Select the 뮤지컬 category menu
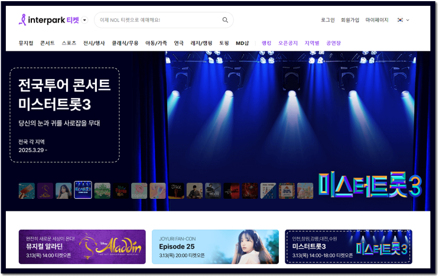This screenshot has width=439, height=277. [x=26, y=43]
